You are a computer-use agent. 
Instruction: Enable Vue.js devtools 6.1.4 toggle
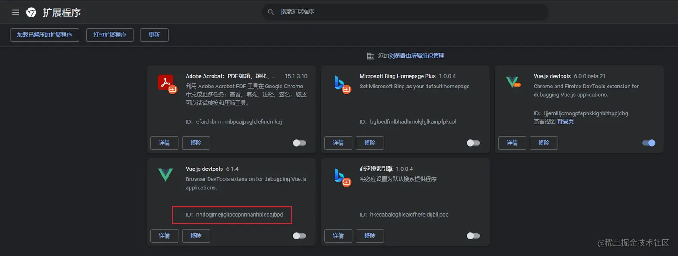point(300,236)
